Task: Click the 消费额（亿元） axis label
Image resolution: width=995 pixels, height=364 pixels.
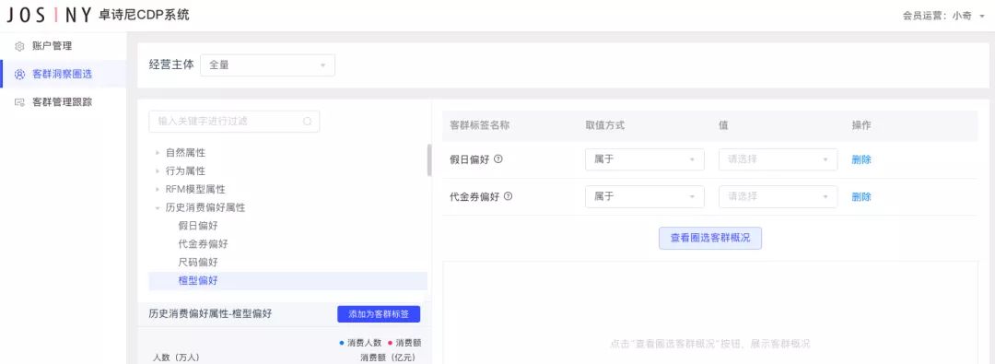Action: coord(388,358)
